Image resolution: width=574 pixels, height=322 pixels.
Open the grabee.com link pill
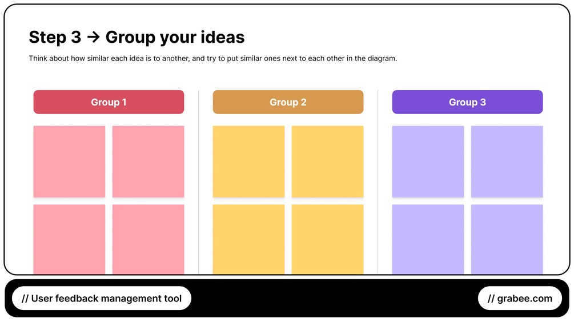(x=520, y=298)
